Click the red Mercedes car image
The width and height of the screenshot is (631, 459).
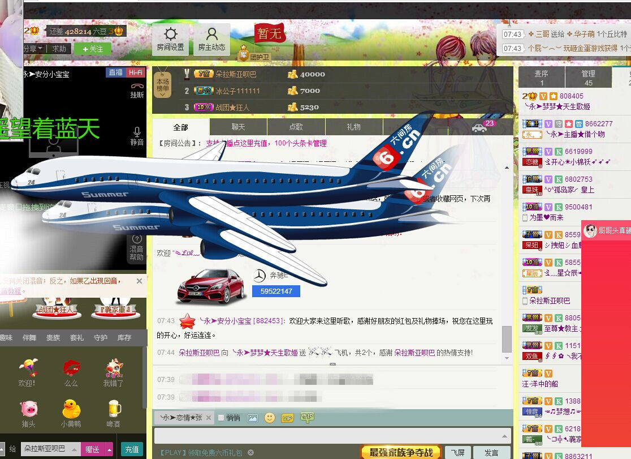210,286
